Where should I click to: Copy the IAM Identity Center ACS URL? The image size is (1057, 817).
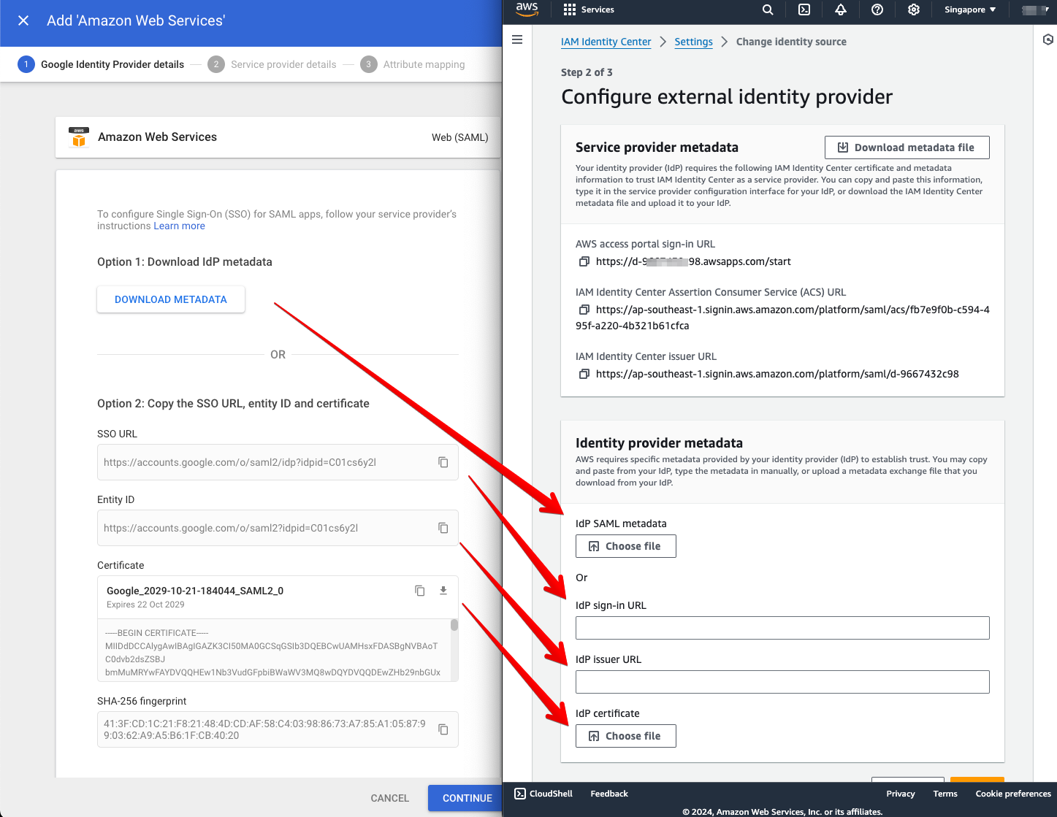click(x=584, y=310)
